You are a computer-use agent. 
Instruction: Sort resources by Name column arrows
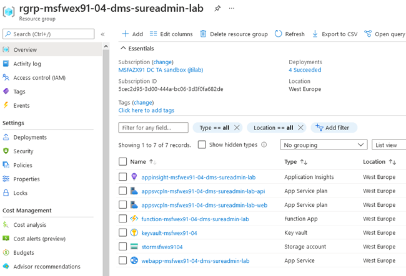pyautogui.click(x=153, y=162)
